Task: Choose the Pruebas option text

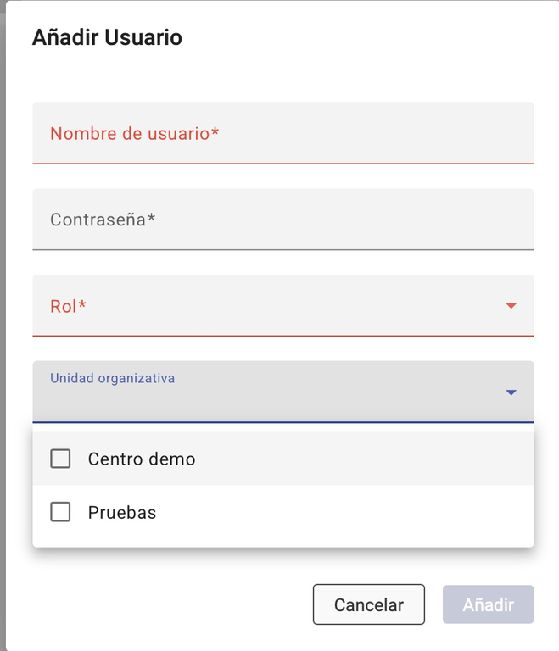Action: [122, 512]
